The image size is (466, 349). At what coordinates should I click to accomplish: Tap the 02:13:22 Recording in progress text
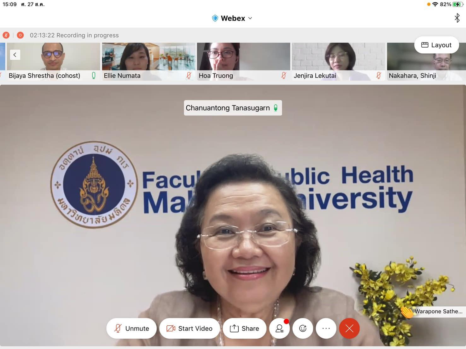click(x=74, y=35)
